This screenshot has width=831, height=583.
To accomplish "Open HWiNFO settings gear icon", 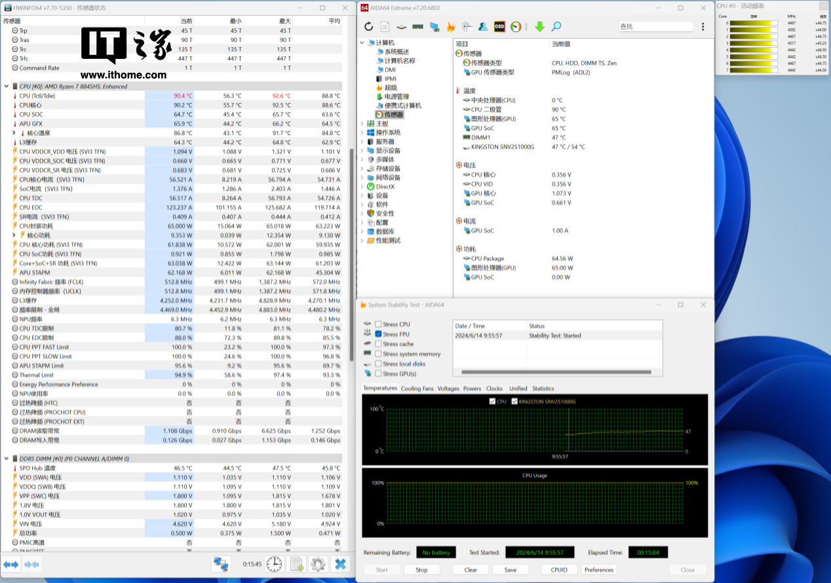I will point(319,564).
